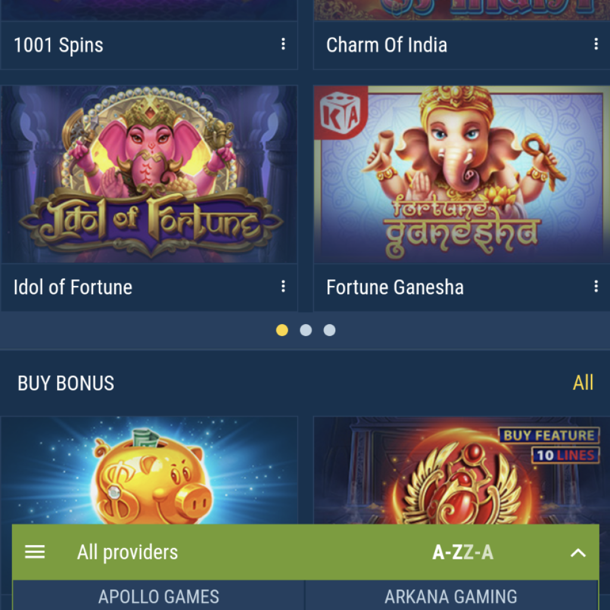Sort providers A-Z

coord(447,552)
